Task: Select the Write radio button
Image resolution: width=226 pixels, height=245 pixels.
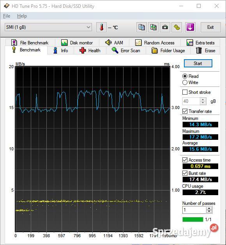Action: tap(185, 83)
